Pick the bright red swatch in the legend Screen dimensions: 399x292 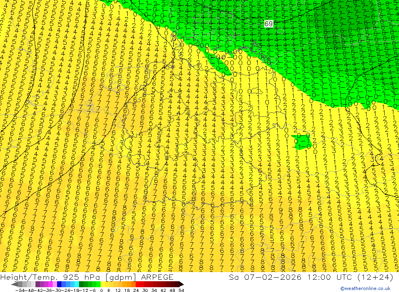[x=138, y=284]
